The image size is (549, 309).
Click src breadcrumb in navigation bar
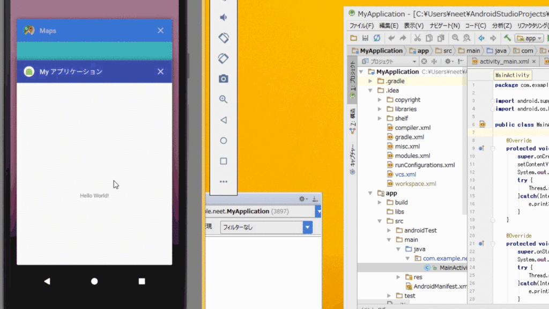click(x=443, y=50)
